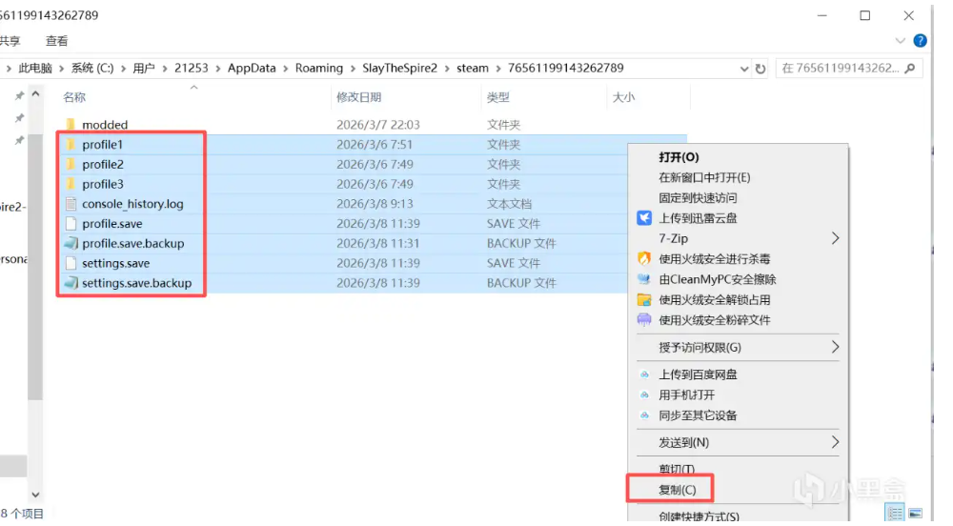Image resolution: width=953 pixels, height=526 pixels.
Task: Click the Baidu Netdisk upload icon
Action: tap(644, 374)
